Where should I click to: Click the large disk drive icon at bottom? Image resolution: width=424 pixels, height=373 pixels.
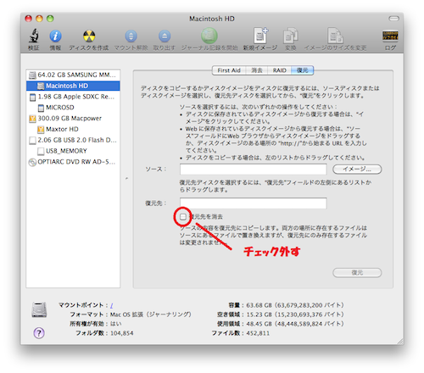(39, 309)
